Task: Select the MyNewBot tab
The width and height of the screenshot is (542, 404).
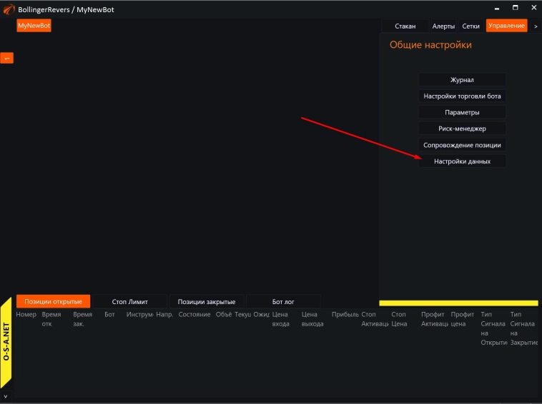Action: coord(34,26)
